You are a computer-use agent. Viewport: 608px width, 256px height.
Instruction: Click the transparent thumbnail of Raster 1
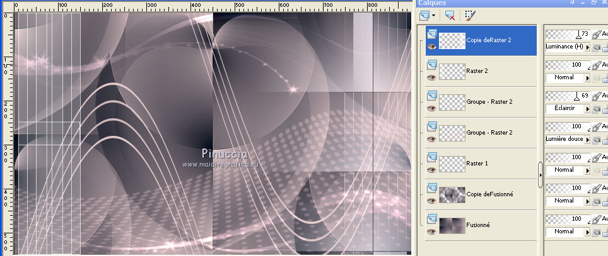click(452, 164)
